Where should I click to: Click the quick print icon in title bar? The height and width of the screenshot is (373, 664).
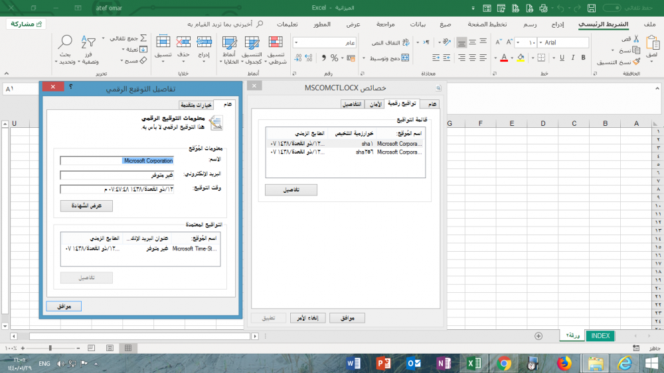(x=543, y=8)
